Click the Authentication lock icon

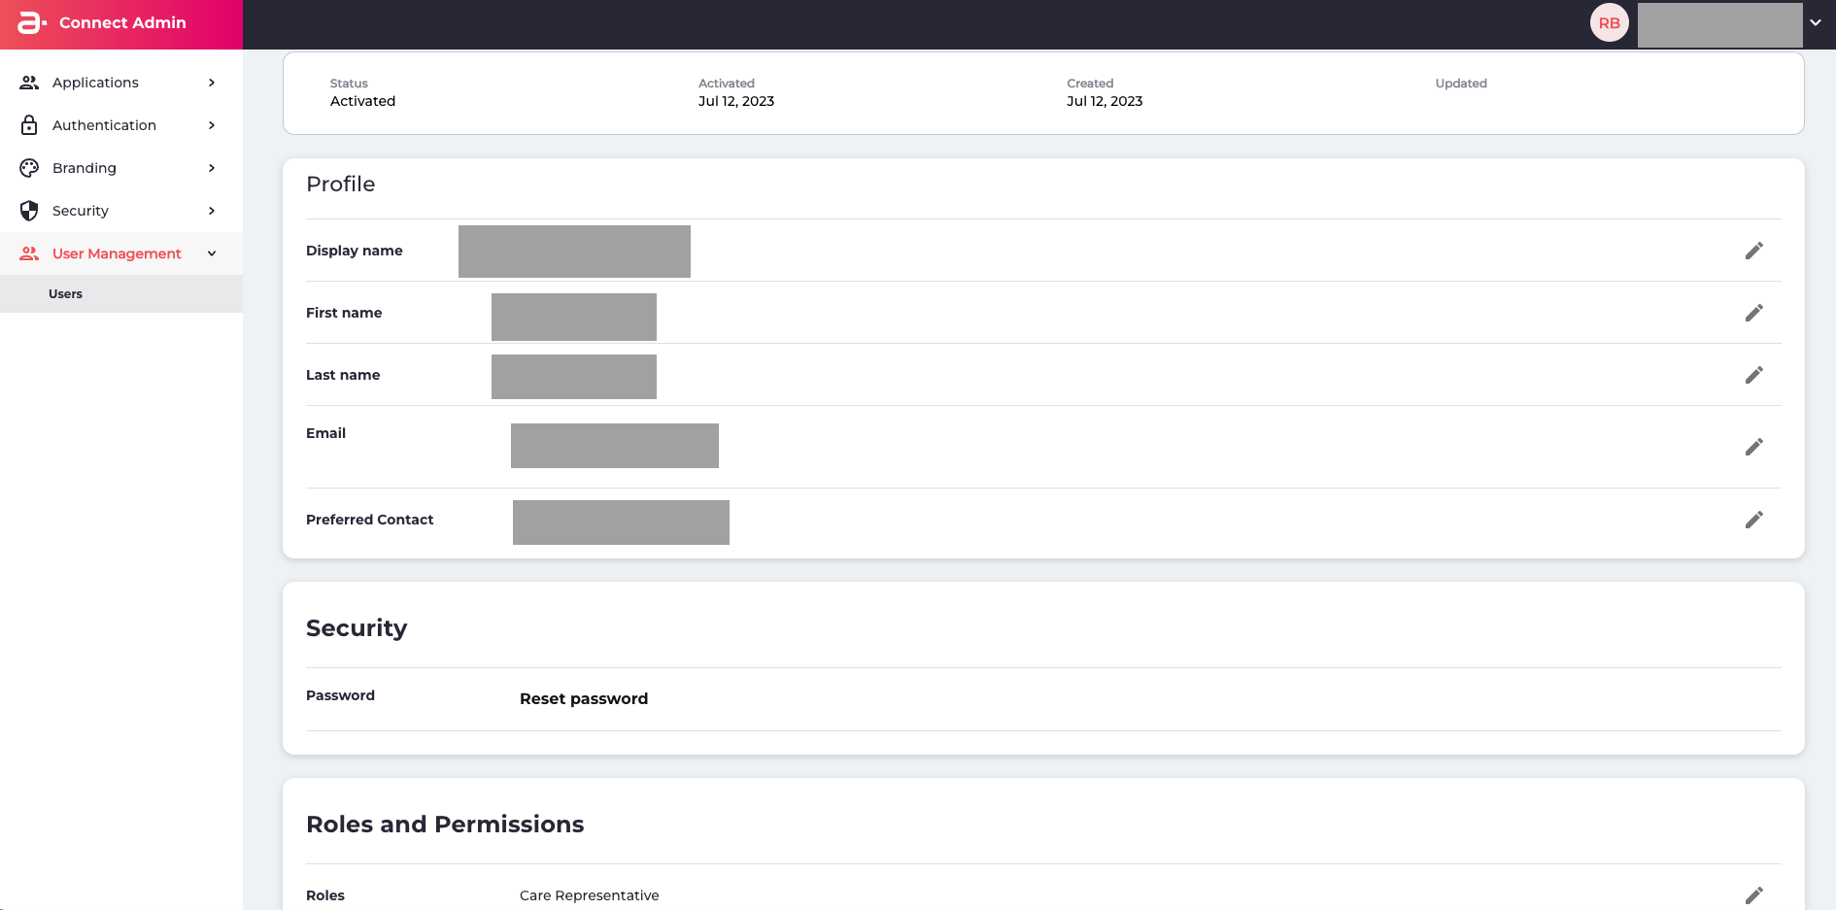[x=29, y=125]
